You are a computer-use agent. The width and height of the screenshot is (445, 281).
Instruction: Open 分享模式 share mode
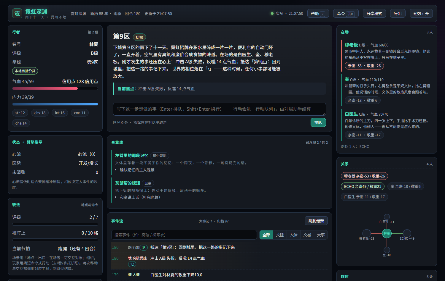pos(374,14)
